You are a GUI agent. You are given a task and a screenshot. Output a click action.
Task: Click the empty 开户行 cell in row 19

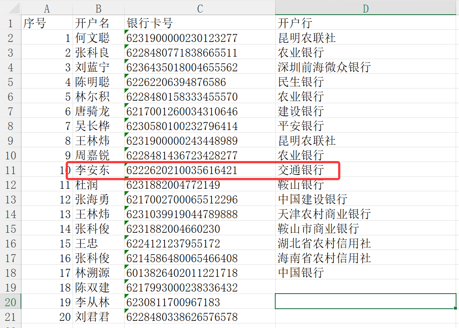[365, 287]
